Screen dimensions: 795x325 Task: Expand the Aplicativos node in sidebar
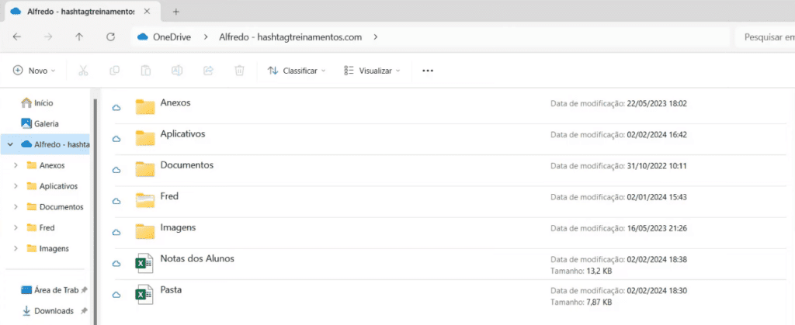[16, 186]
